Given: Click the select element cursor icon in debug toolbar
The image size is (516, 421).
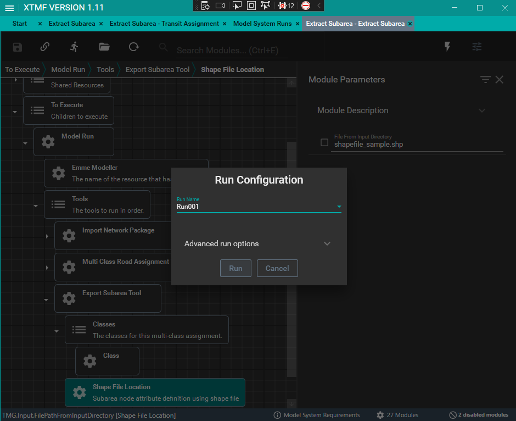Looking at the screenshot, I should click(237, 5).
